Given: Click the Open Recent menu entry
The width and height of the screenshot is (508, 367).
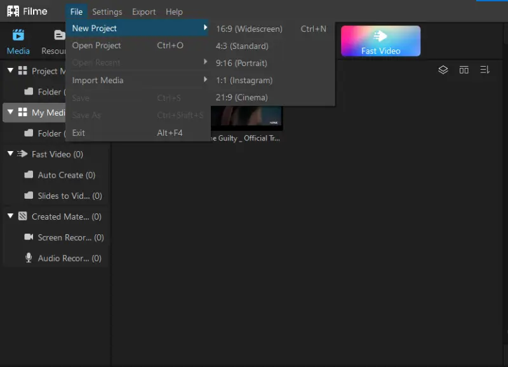Looking at the screenshot, I should click(x=138, y=62).
